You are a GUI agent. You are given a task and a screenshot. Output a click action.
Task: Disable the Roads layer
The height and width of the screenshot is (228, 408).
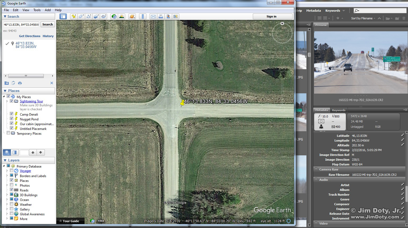pos(11,190)
